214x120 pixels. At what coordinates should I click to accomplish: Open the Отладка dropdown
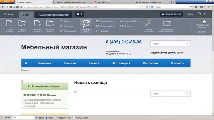(103, 31)
